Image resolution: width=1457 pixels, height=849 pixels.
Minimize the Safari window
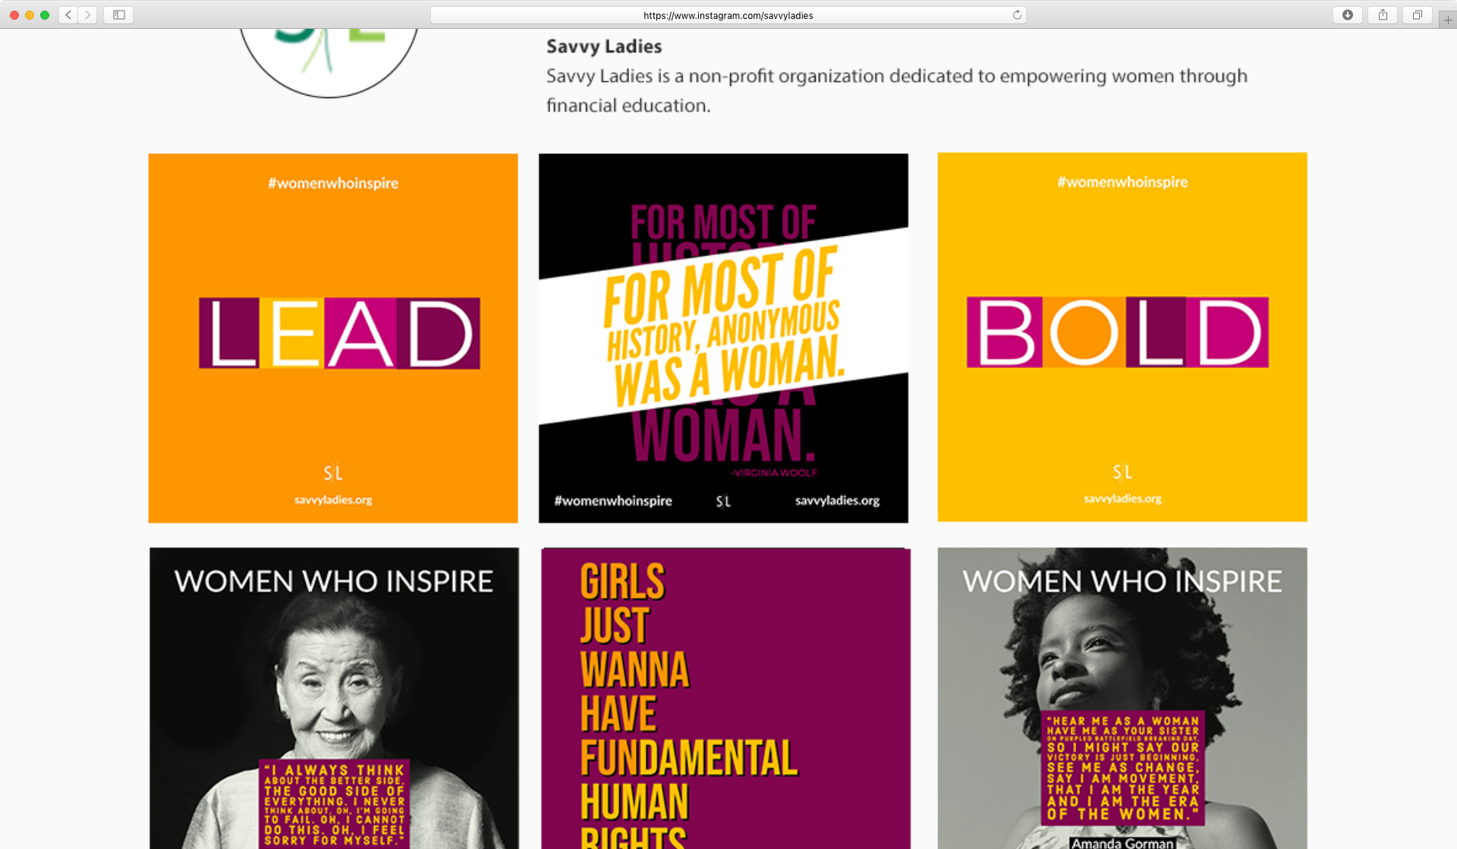(x=30, y=14)
